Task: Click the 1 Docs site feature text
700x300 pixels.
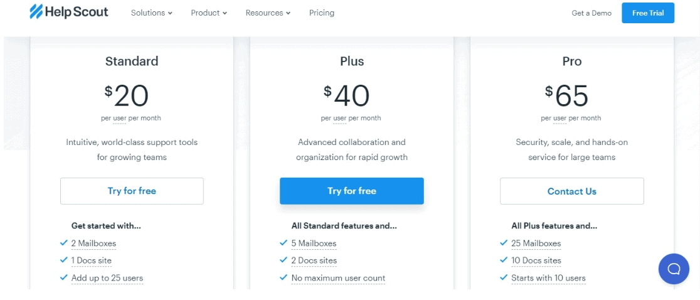Action: pos(92,260)
